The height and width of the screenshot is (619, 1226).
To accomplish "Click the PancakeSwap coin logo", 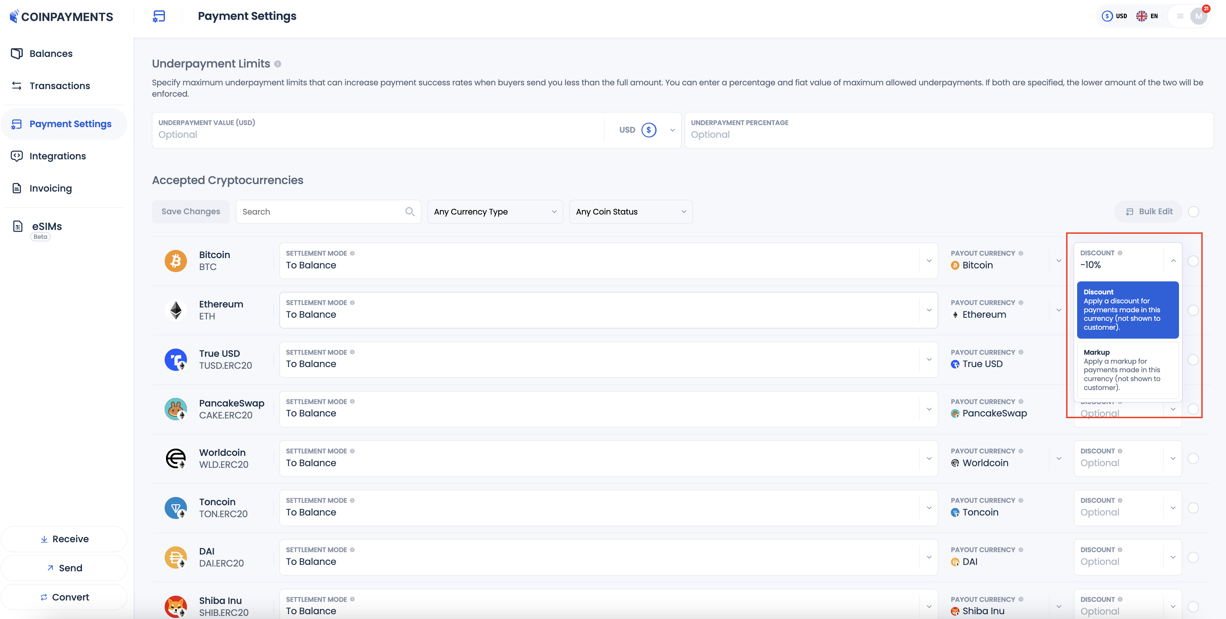I will 176,409.
